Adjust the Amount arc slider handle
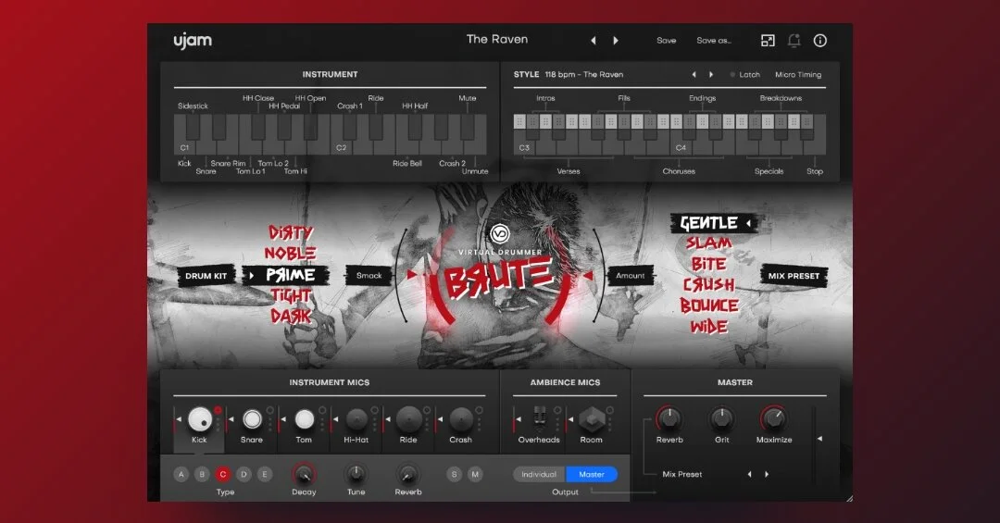The height and width of the screenshot is (523, 1000). pos(588,275)
